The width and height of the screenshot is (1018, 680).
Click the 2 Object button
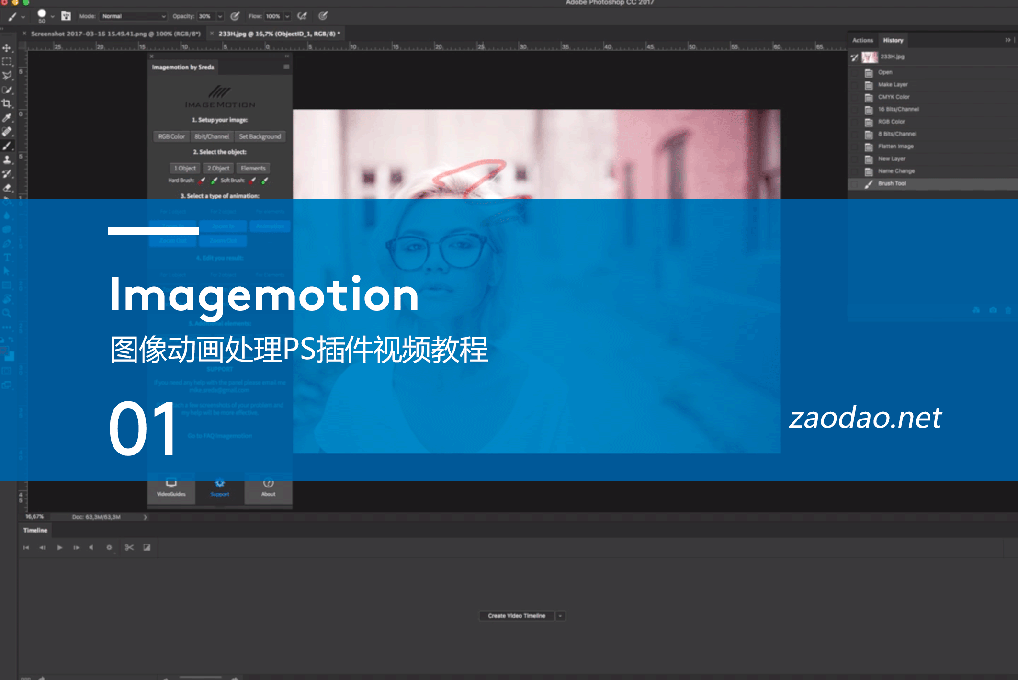point(218,168)
